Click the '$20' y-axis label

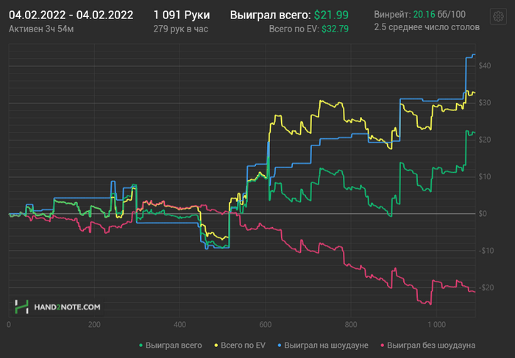tap(485, 140)
